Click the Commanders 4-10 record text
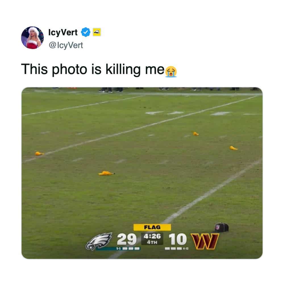This screenshot has width=283, height=284. pyautogui.click(x=186, y=249)
